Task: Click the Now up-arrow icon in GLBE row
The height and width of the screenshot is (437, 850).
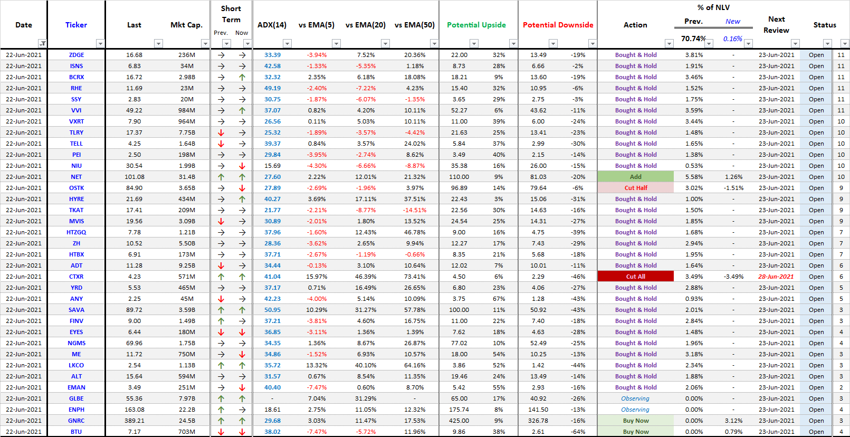Action: pos(242,398)
